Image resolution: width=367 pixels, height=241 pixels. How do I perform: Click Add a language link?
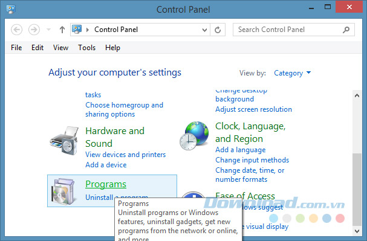point(241,150)
